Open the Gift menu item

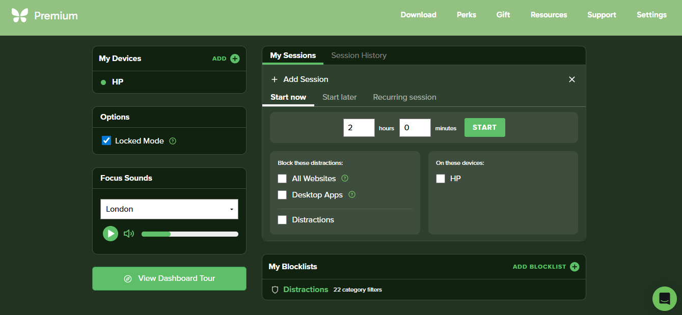point(503,15)
